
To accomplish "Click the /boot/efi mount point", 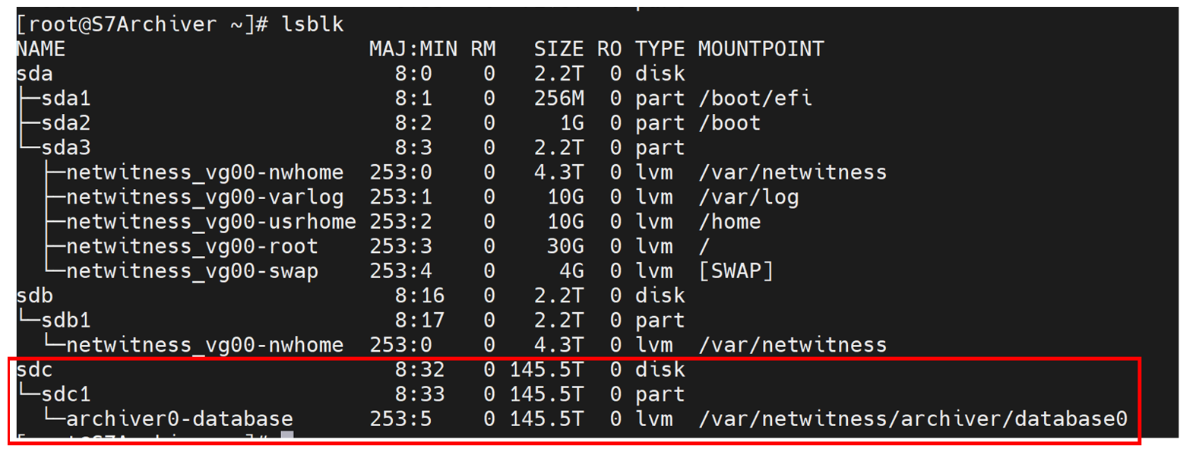I will tap(754, 99).
